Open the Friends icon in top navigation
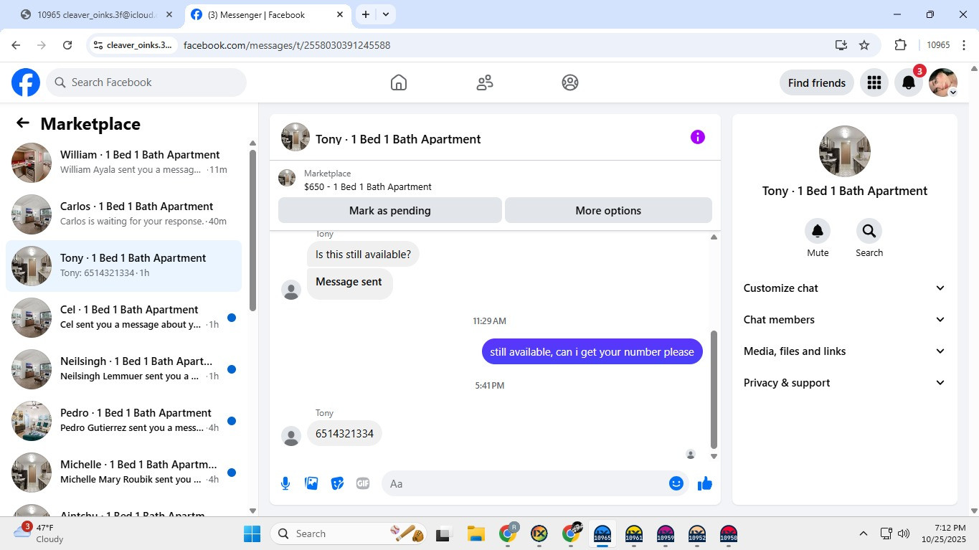The width and height of the screenshot is (979, 550). point(485,82)
